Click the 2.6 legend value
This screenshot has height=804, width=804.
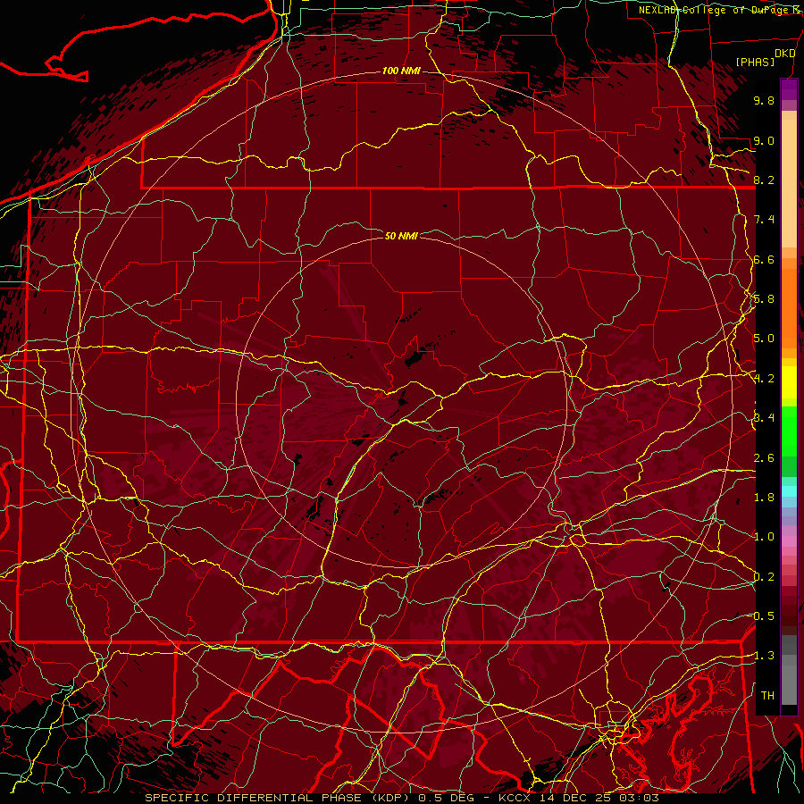click(764, 458)
